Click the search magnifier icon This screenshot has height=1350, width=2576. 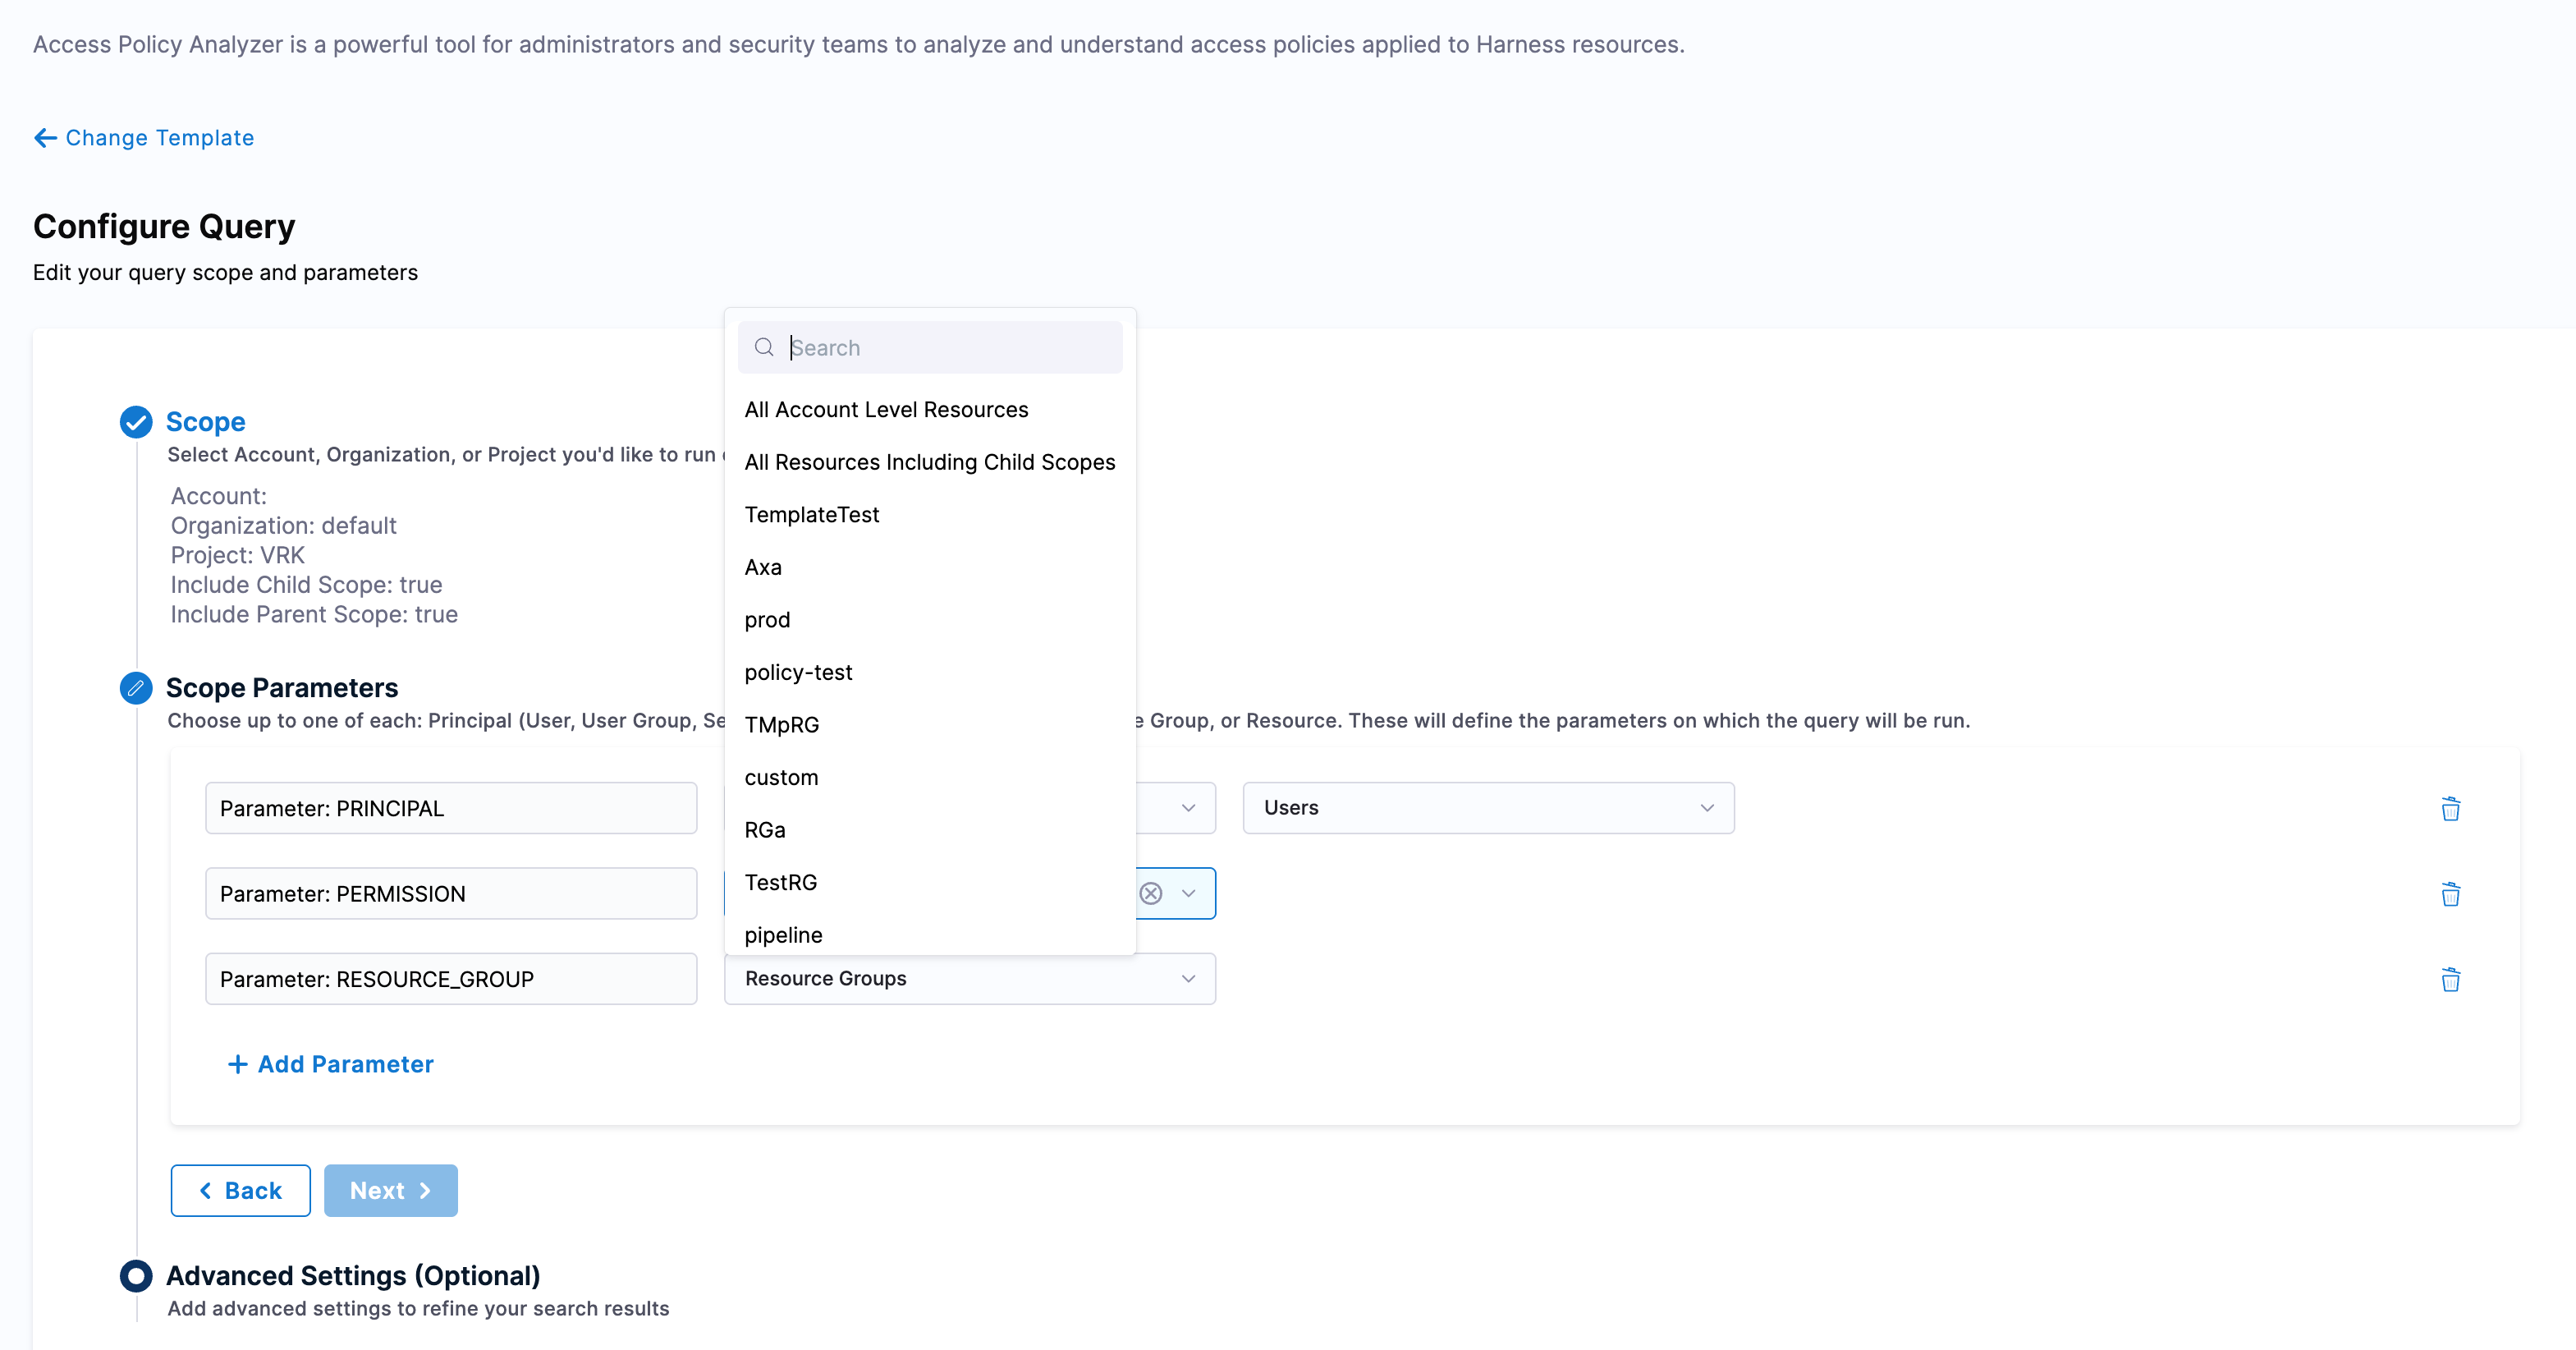point(764,347)
